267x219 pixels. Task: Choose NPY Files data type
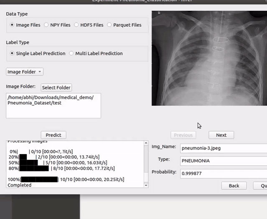(46, 25)
